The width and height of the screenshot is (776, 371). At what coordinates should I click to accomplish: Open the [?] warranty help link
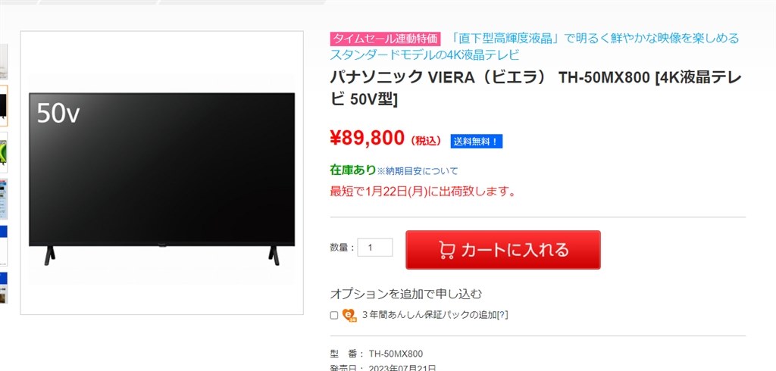pos(502,315)
